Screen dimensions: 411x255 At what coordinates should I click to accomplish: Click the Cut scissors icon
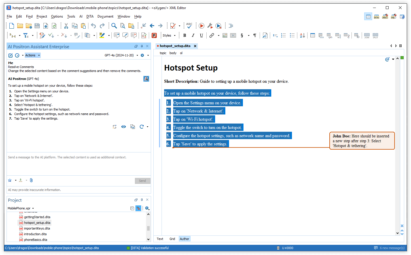click(x=66, y=26)
